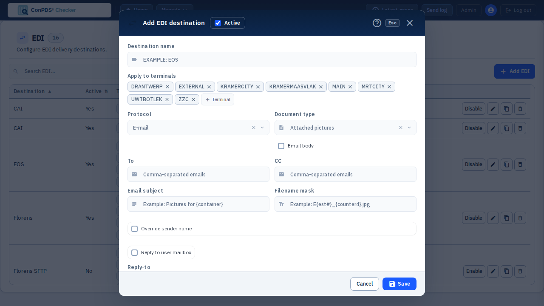Edit the EOS destination pencil icon
Screen dimensions: 544x306
493,164
